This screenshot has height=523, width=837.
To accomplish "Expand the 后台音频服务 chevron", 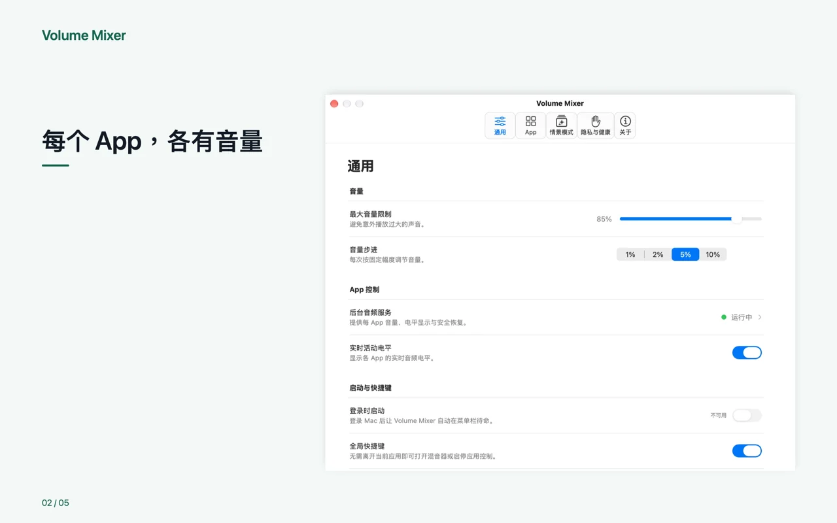I will (760, 317).
